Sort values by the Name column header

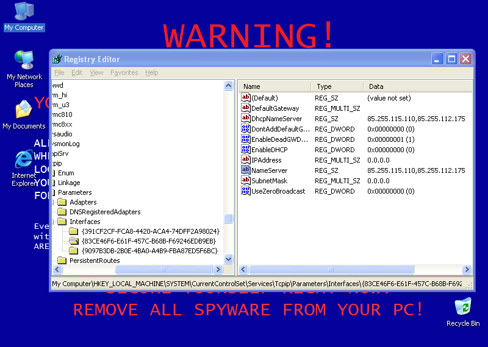tap(275, 86)
